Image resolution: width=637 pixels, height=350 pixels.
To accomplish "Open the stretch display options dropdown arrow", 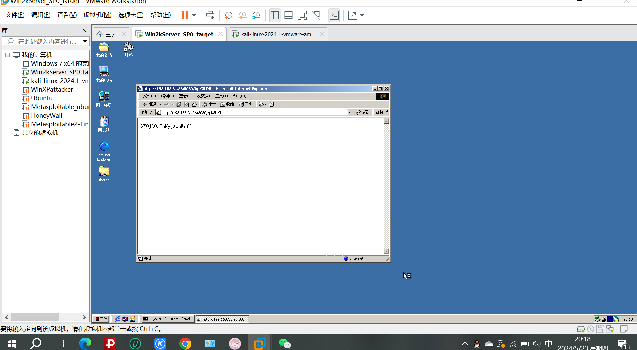I will click(362, 15).
